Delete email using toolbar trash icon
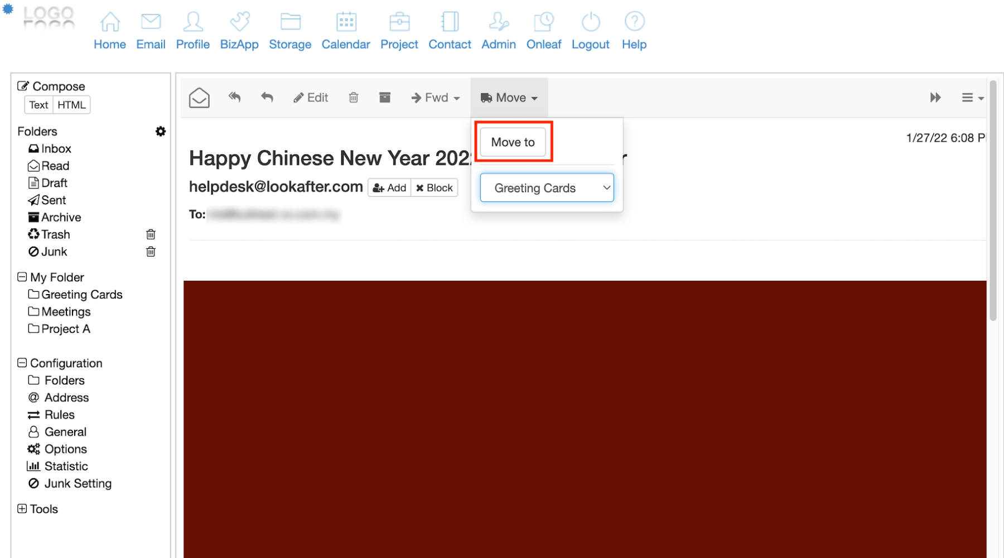The width and height of the screenshot is (1004, 558). 353,98
